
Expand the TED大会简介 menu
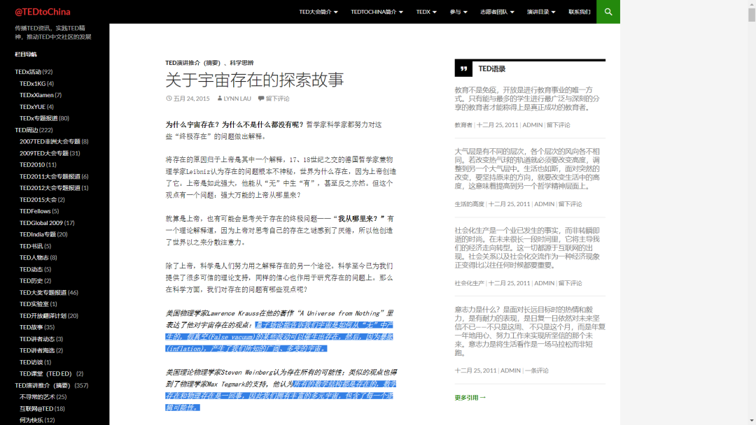318,12
